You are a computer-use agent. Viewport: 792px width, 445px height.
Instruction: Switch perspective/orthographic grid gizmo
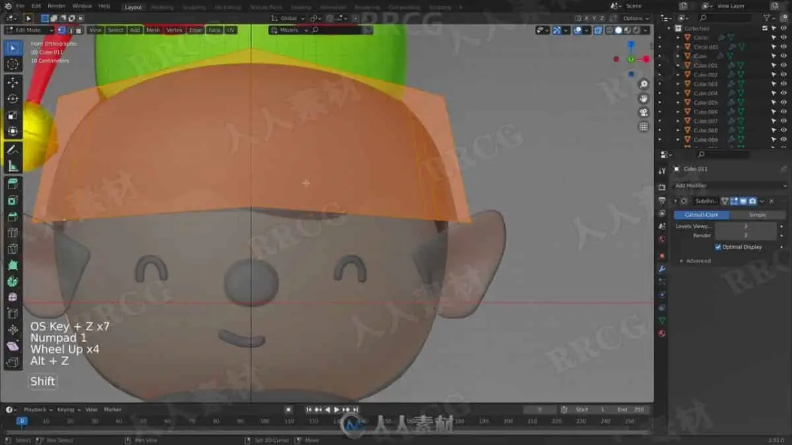tap(643, 127)
